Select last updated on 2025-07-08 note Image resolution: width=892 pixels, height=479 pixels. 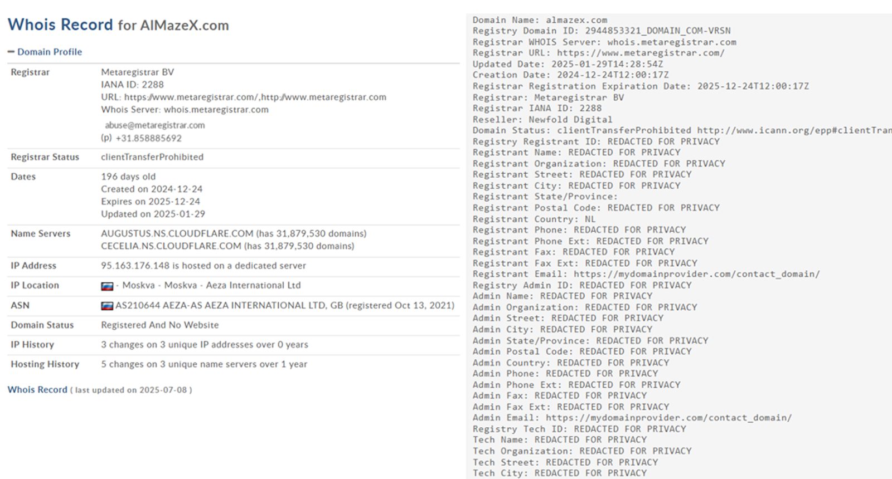(131, 390)
